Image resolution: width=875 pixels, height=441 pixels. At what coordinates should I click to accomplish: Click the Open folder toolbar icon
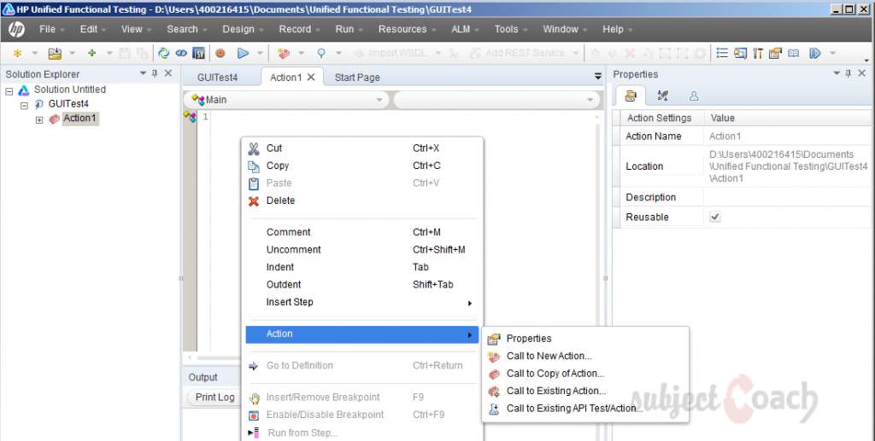click(55, 54)
